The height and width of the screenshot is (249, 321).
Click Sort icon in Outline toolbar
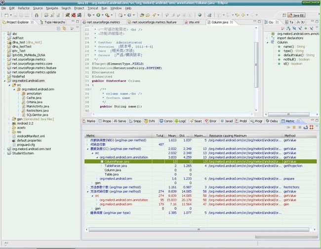288,29
